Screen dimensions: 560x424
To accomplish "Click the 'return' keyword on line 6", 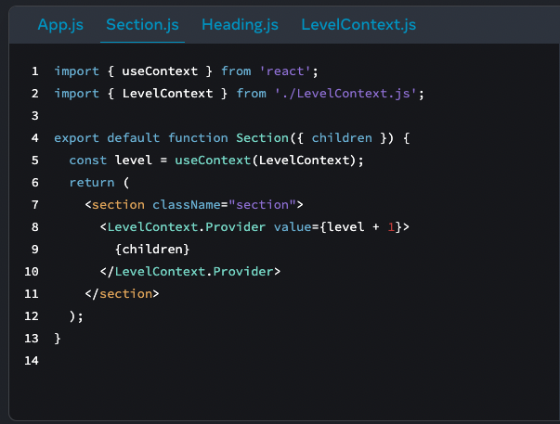I will tap(92, 183).
